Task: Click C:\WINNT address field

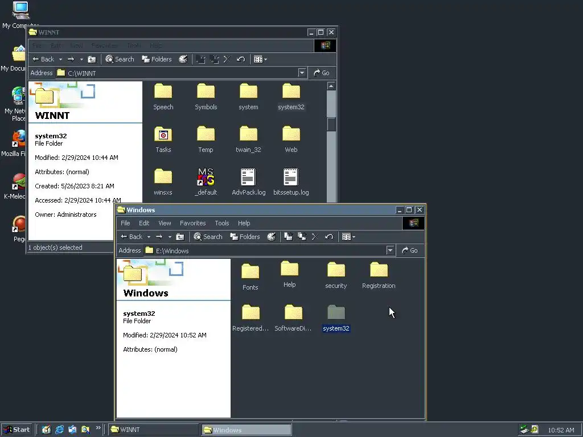Action: click(x=180, y=73)
